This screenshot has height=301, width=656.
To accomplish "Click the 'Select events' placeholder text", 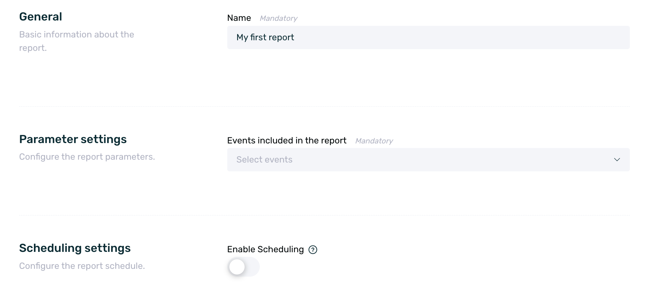I will coord(264,160).
